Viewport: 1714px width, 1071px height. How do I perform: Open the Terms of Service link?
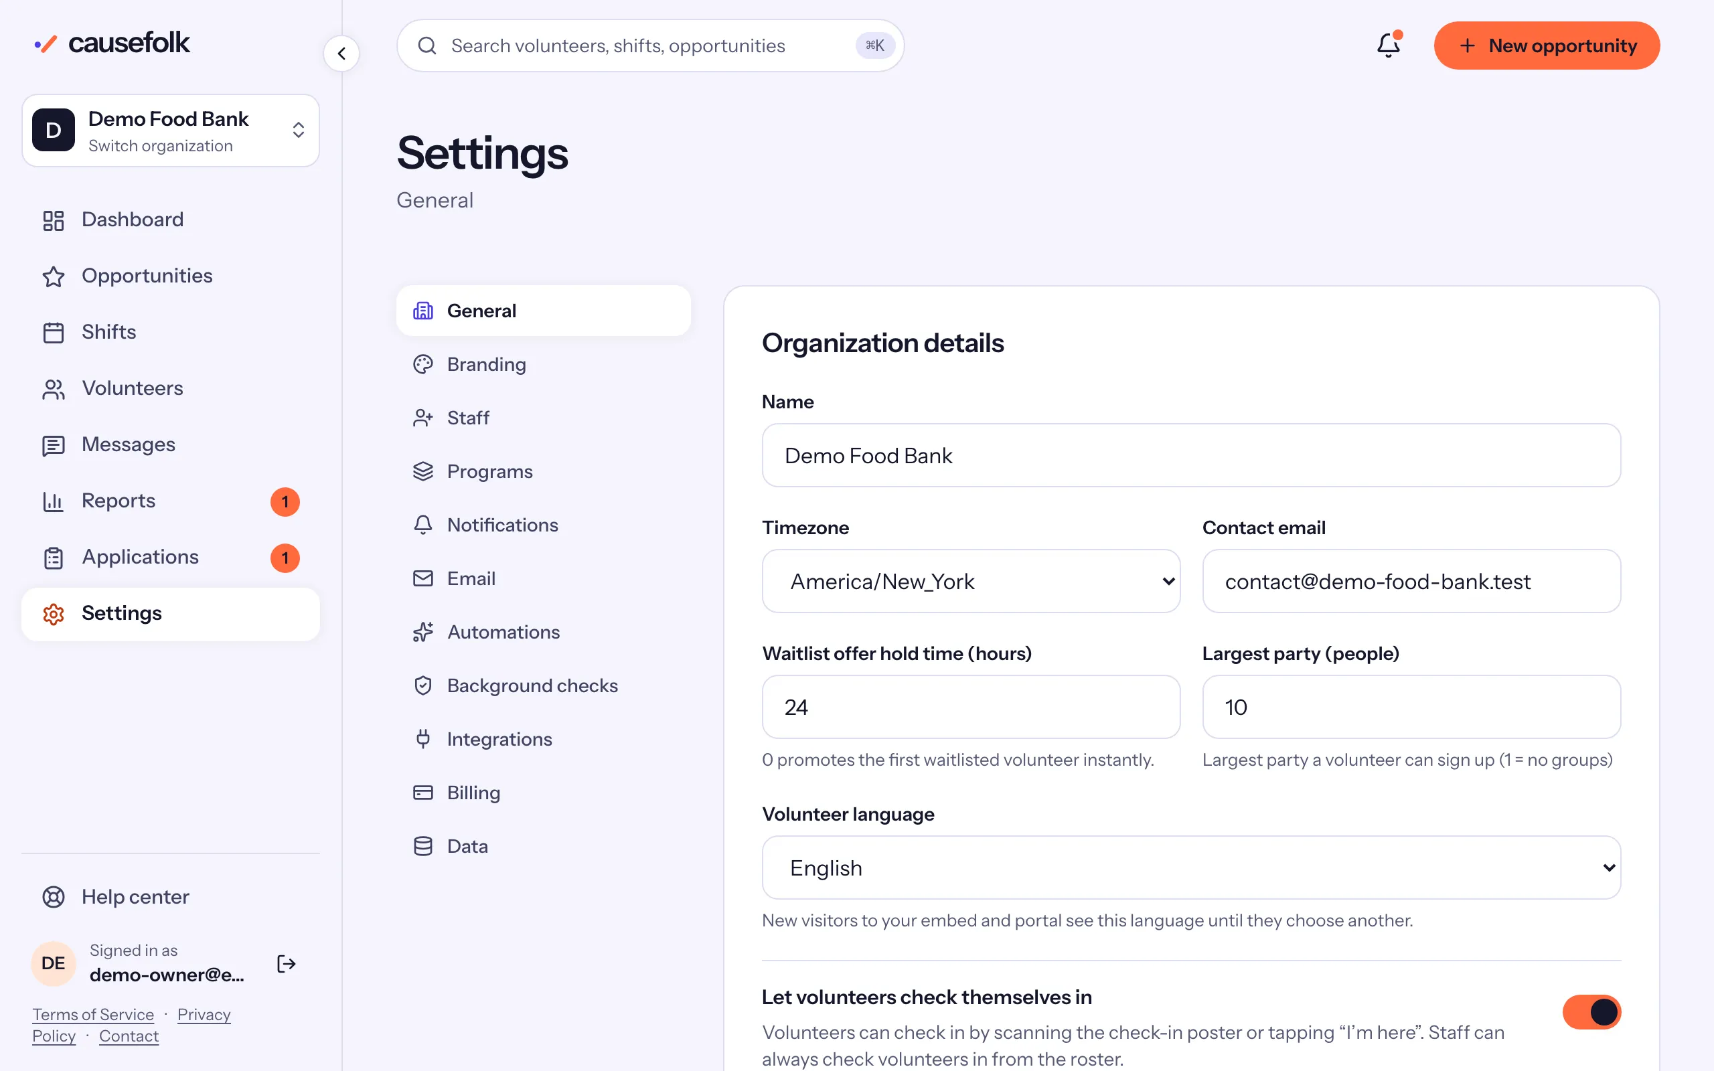coord(93,1014)
